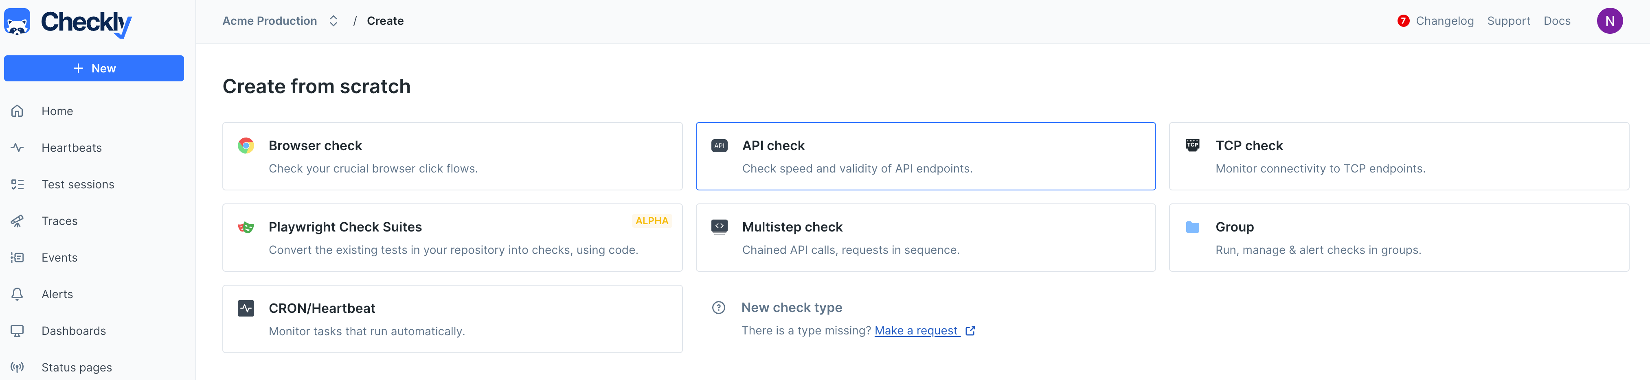
Task: Click the CRON/Heartbeat pulse icon
Action: click(246, 308)
